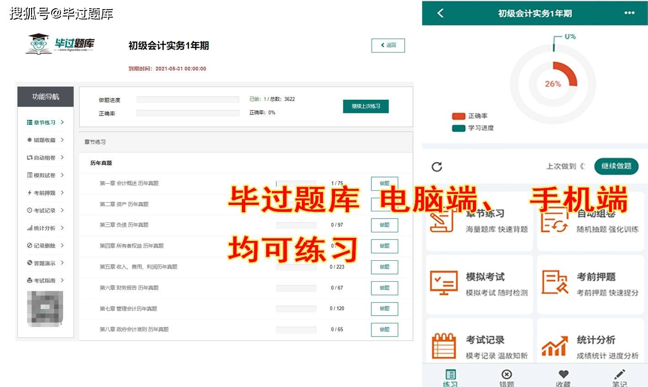Click the 自动组卷 icon in sidebar
This screenshot has width=648, height=387.
tap(30, 157)
